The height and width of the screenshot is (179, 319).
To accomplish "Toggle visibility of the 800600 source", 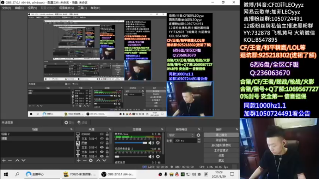I will tap(102, 134).
